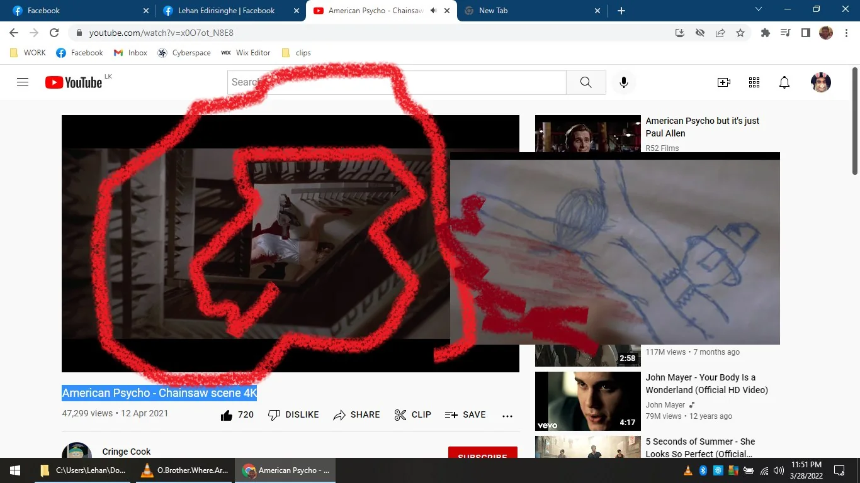The width and height of the screenshot is (860, 483).
Task: Open the John Mayer video thumbnail
Action: tap(588, 401)
